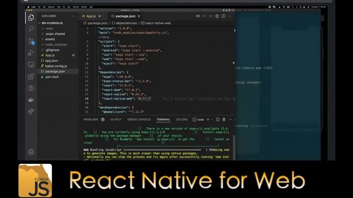Switch to the DEBUG CONSOLE panel tab
The height and width of the screenshot is (198, 353).
point(139,120)
